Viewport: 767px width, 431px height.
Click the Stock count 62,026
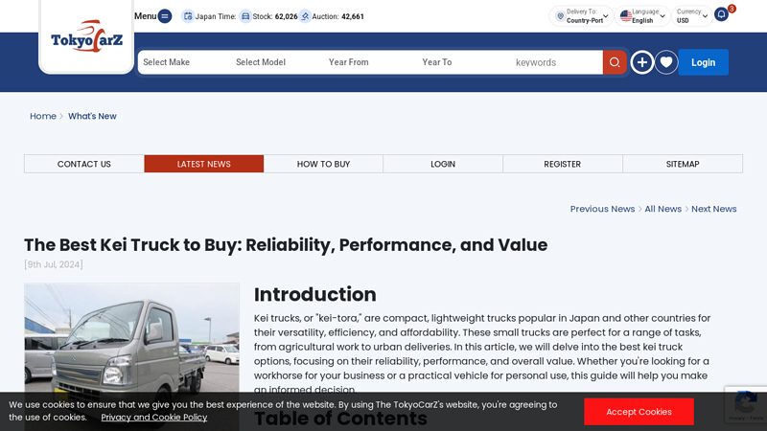(286, 16)
